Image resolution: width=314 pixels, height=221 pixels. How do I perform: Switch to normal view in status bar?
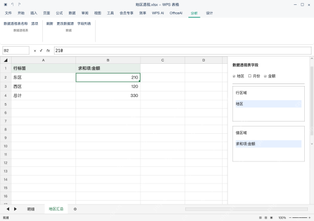[260, 218]
